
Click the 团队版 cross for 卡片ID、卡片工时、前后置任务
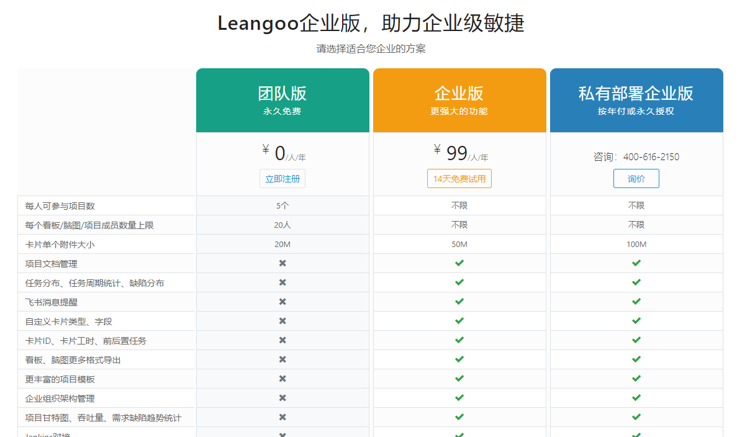tap(282, 340)
